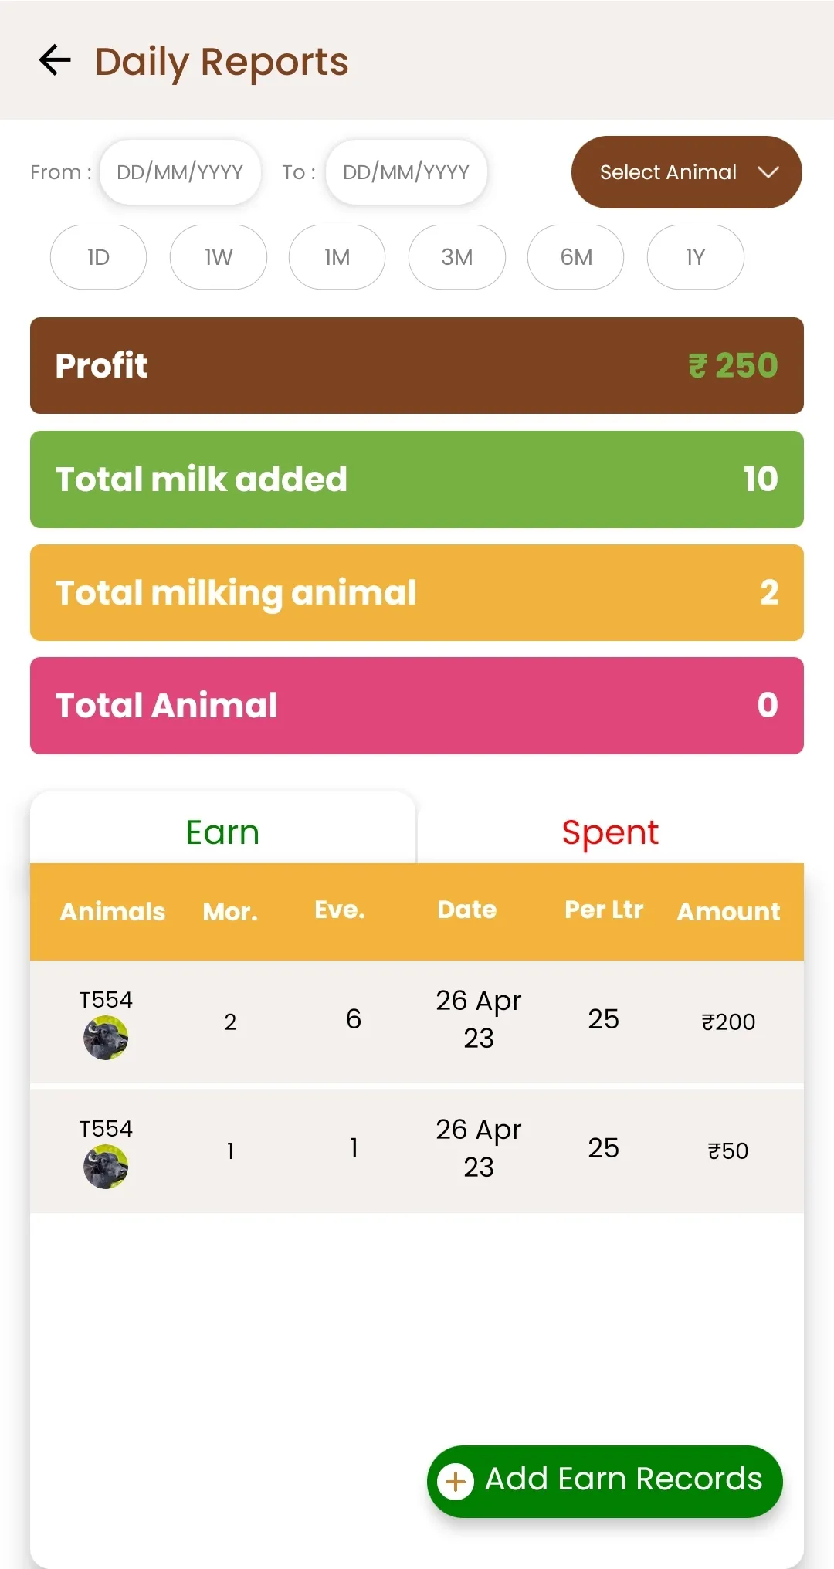Click the To date input field
The image size is (834, 1569).
(406, 172)
